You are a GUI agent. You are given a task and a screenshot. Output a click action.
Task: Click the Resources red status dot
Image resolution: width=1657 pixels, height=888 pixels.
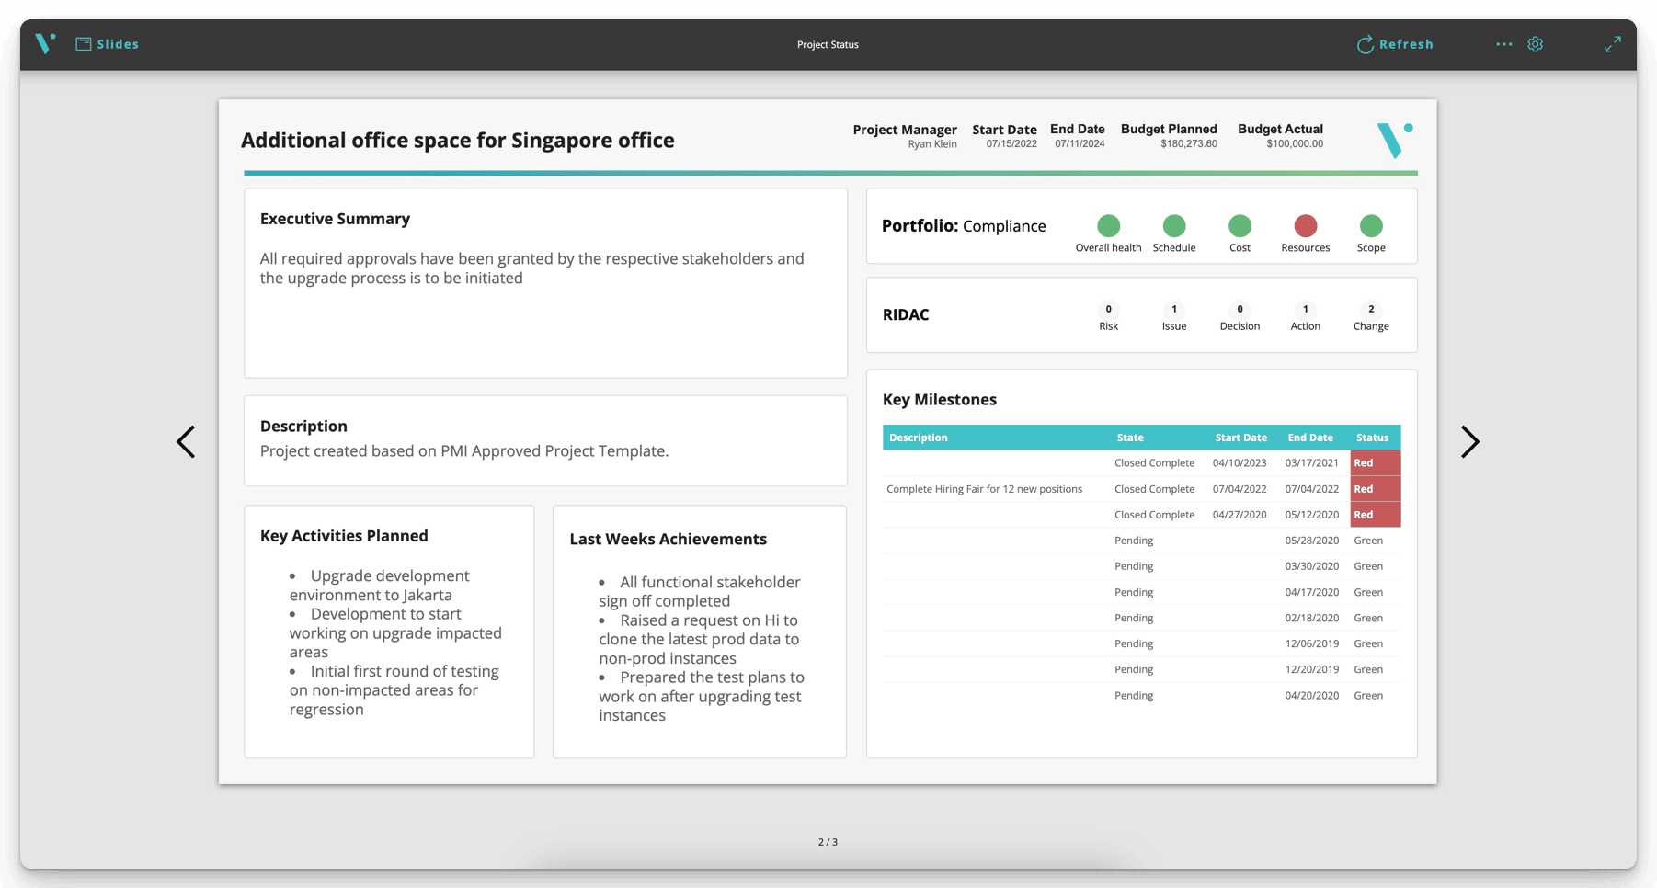1305,225
